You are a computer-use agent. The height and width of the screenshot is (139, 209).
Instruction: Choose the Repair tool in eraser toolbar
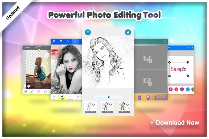point(32,91)
